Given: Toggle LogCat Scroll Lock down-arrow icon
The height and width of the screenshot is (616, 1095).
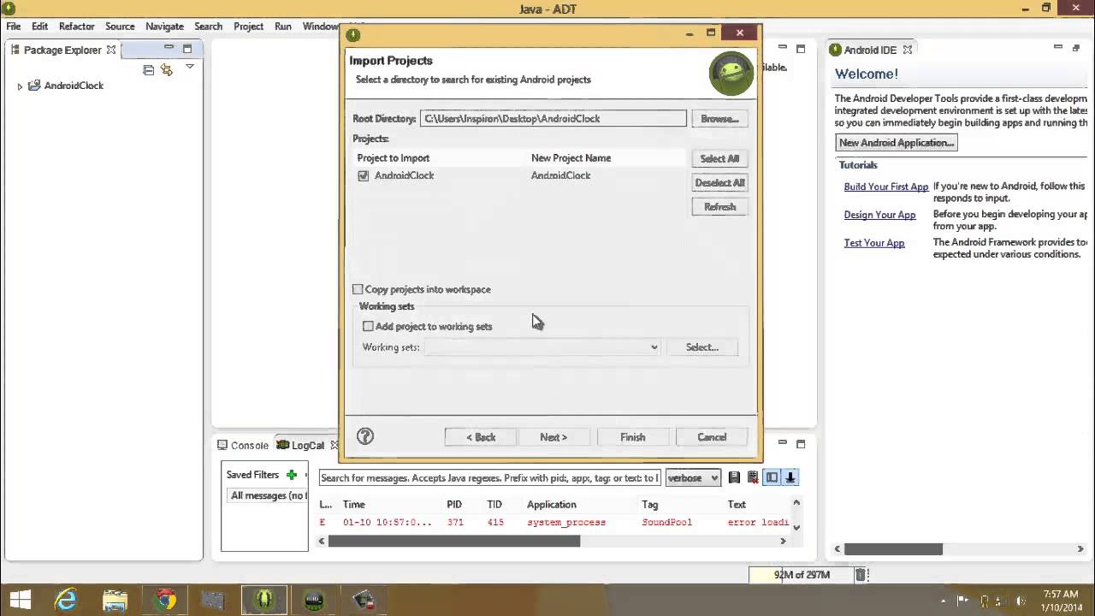Looking at the screenshot, I should pos(790,477).
